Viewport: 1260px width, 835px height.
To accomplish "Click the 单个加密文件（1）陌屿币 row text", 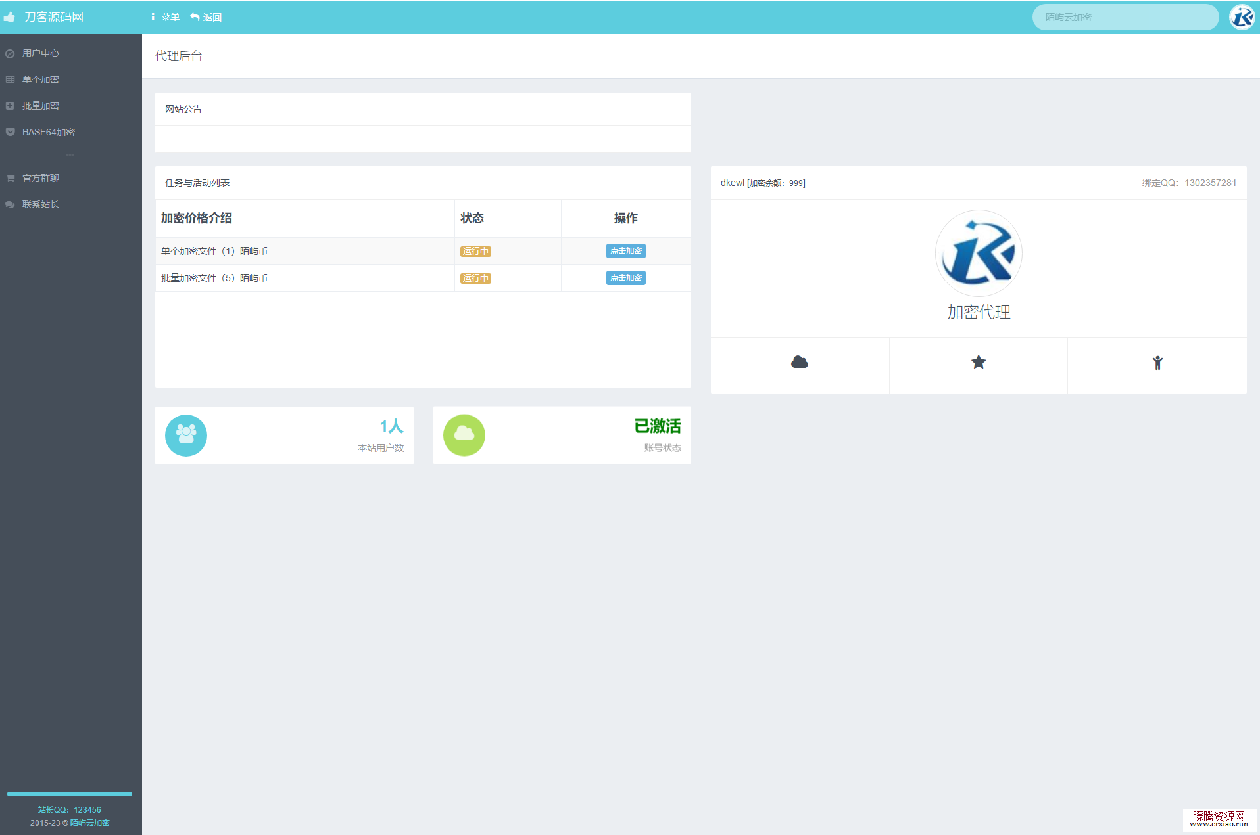I will (x=214, y=251).
